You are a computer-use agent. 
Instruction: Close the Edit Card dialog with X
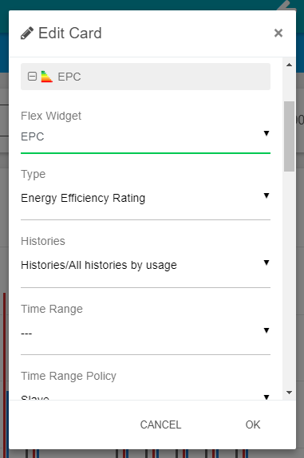click(x=278, y=33)
